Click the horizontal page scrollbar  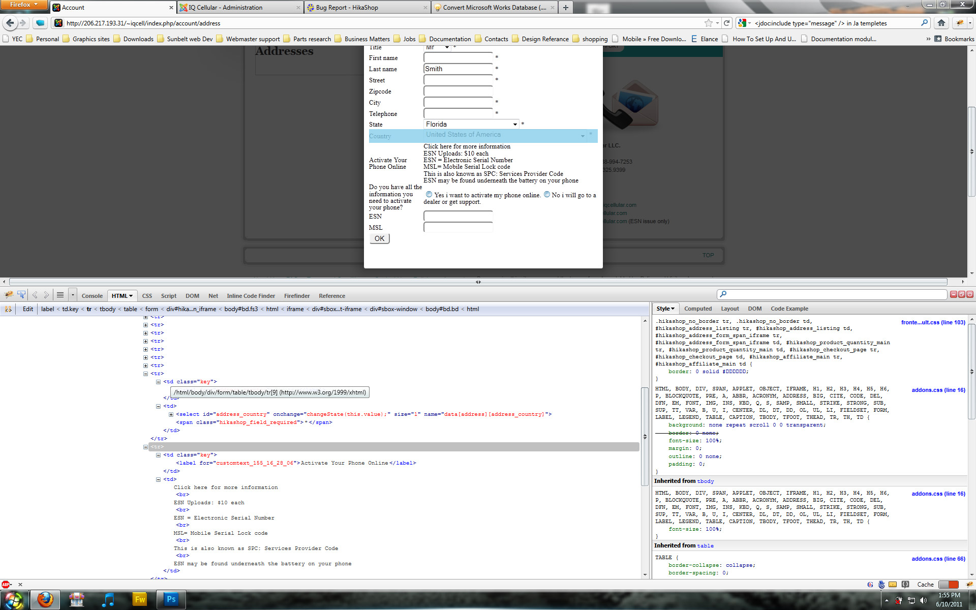tap(478, 282)
